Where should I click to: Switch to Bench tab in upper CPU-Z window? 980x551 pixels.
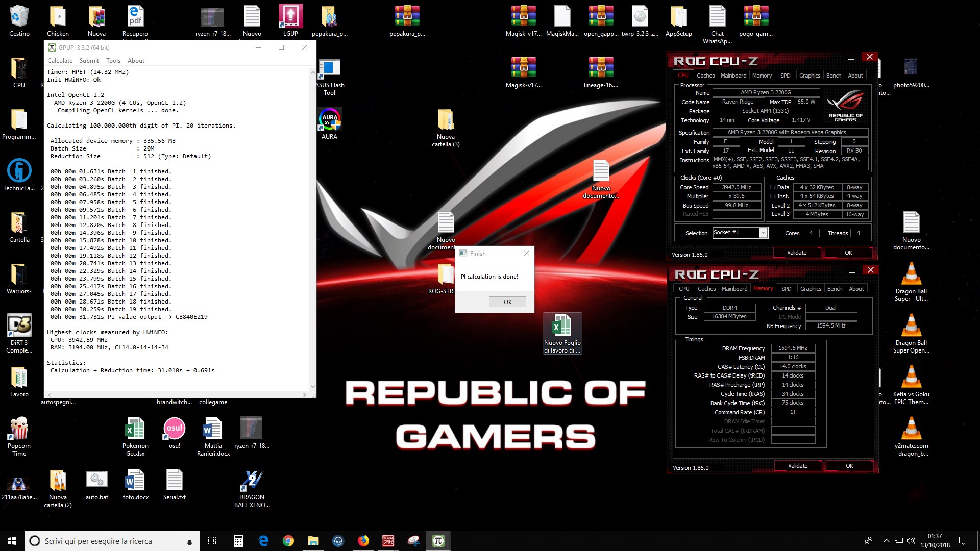coord(834,76)
